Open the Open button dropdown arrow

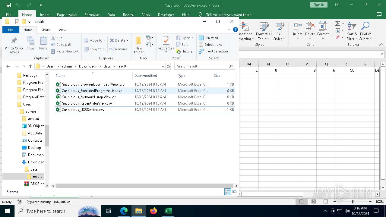click(192, 38)
